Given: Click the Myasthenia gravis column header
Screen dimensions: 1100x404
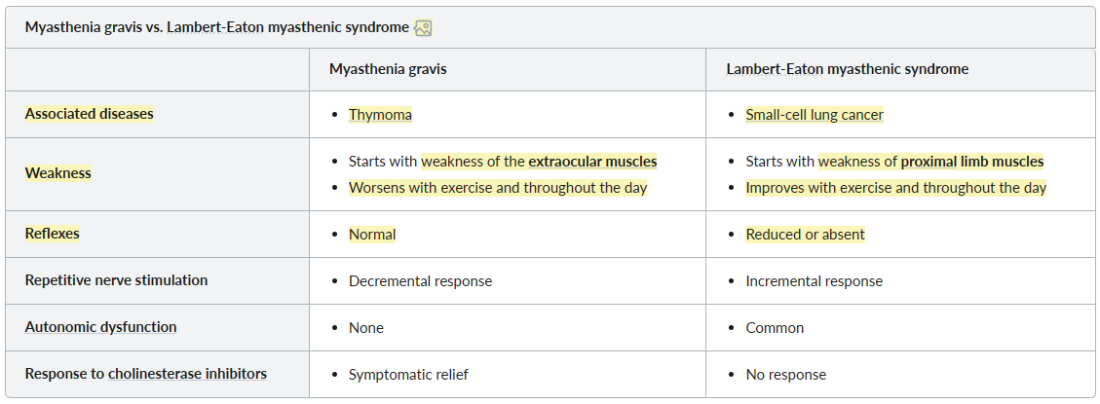Looking at the screenshot, I should click(x=388, y=69).
